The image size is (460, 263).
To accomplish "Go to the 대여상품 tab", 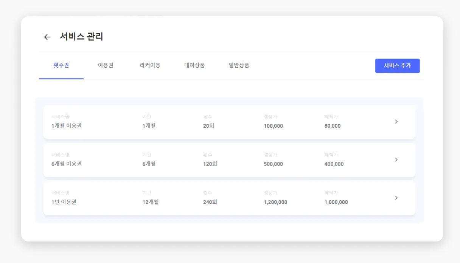I will point(194,65).
